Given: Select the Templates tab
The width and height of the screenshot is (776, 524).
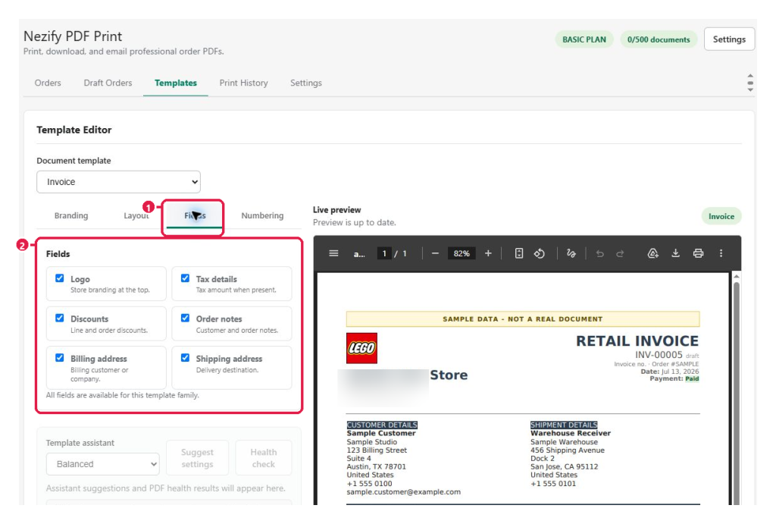Looking at the screenshot, I should [176, 83].
